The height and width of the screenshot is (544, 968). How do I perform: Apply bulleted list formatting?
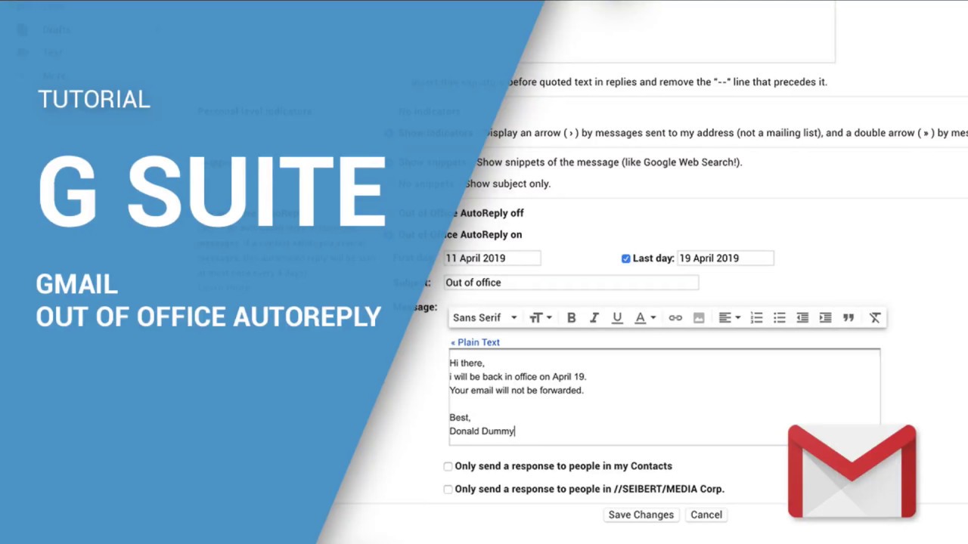[780, 318]
